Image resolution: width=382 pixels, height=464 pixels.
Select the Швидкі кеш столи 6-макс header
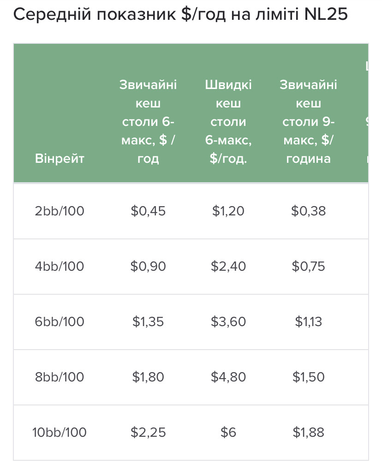(x=228, y=121)
